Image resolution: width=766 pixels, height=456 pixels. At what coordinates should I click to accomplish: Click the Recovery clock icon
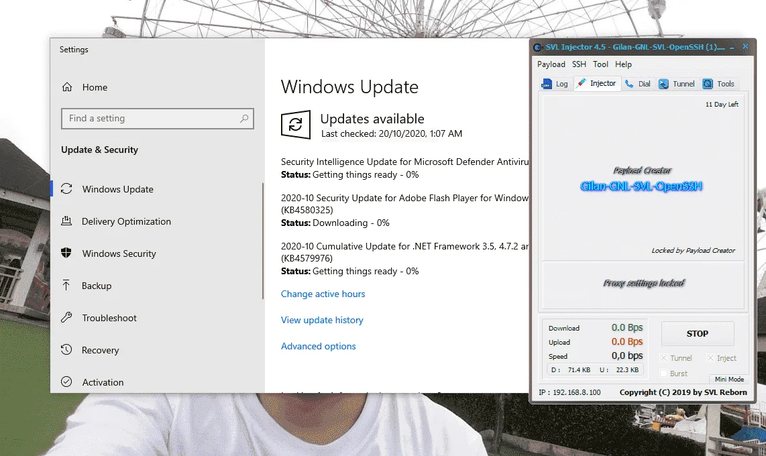tap(66, 349)
